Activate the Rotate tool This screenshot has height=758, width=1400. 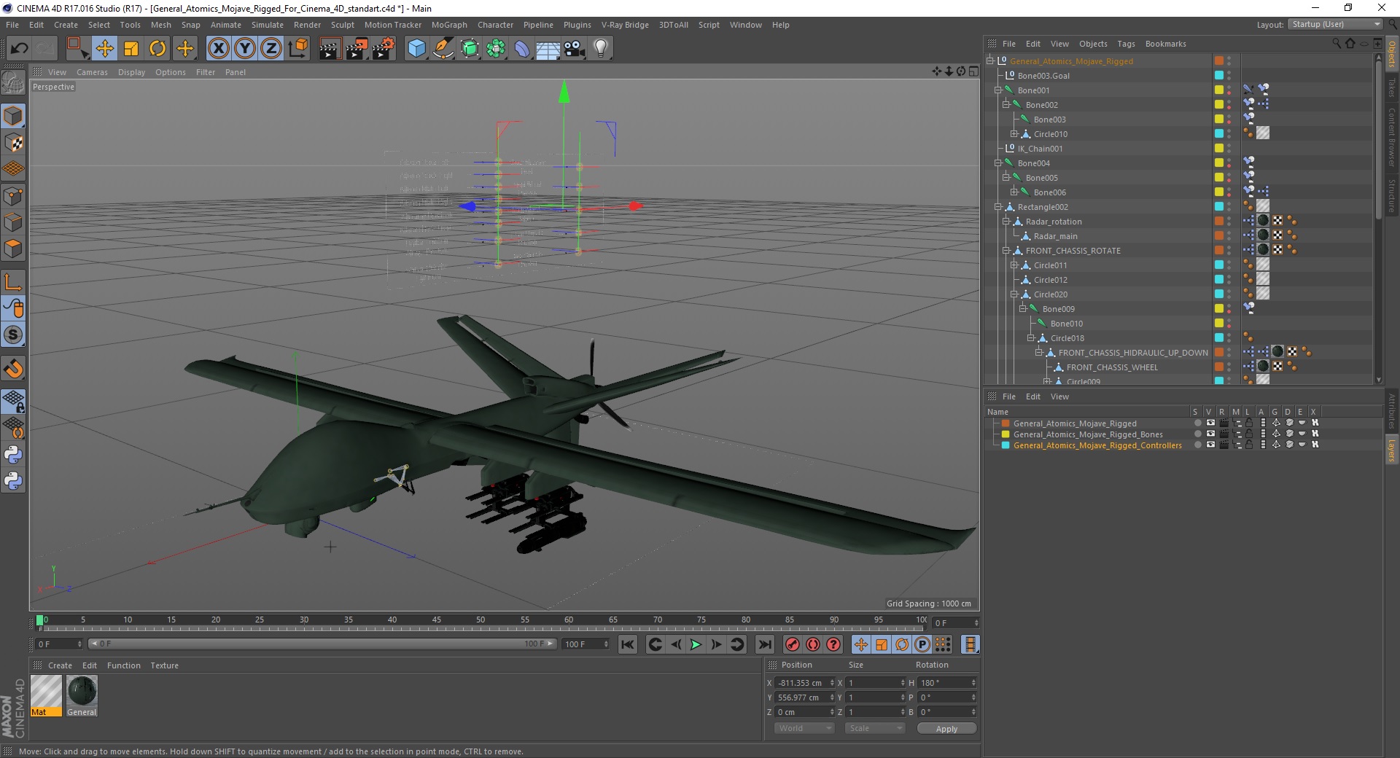(157, 49)
